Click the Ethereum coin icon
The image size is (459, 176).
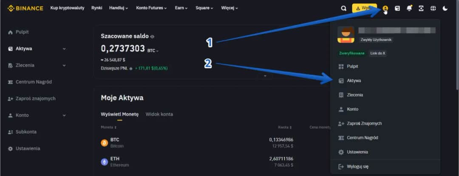pos(104,162)
